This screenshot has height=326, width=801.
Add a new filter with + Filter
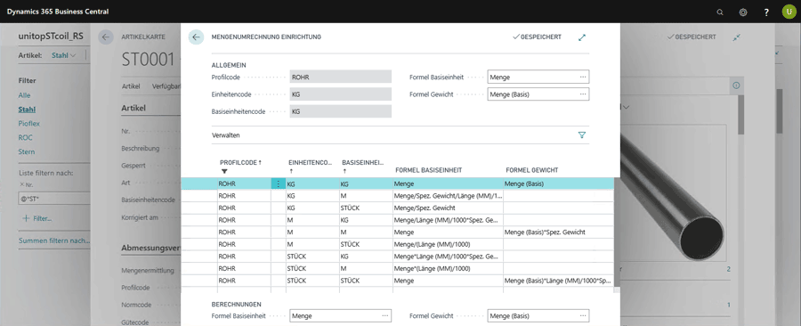click(x=37, y=219)
